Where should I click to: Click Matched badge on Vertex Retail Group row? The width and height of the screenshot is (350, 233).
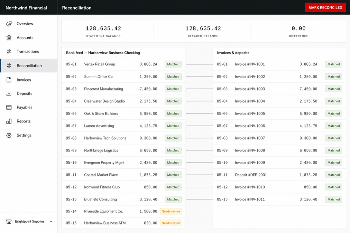173,64
